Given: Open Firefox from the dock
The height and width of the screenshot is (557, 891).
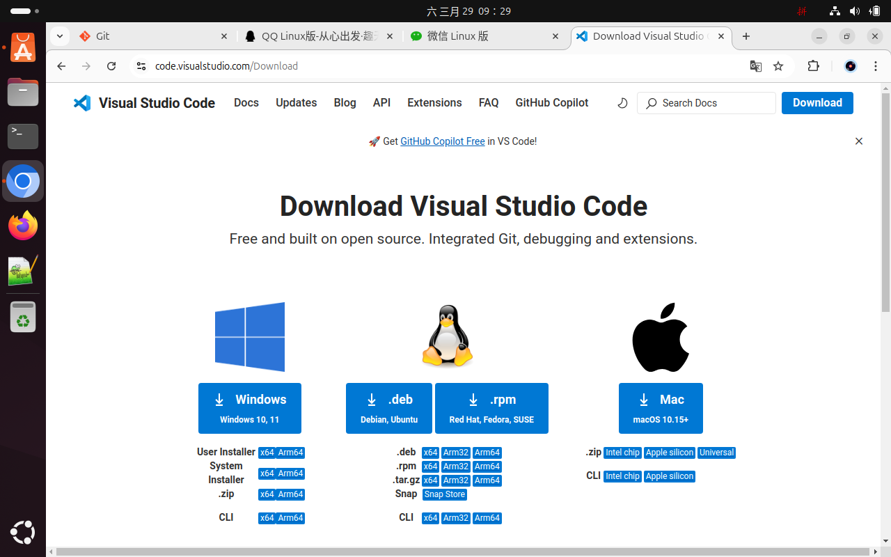Looking at the screenshot, I should 23,226.
